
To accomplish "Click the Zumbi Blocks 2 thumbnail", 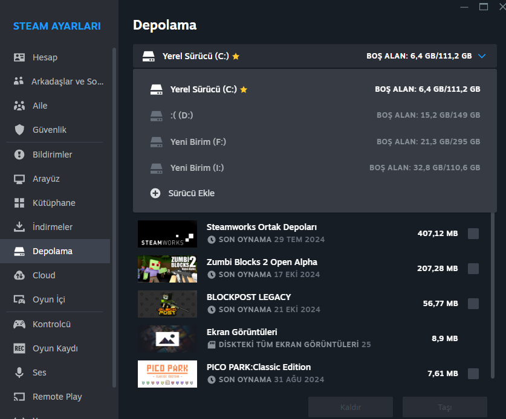I will 167,269.
